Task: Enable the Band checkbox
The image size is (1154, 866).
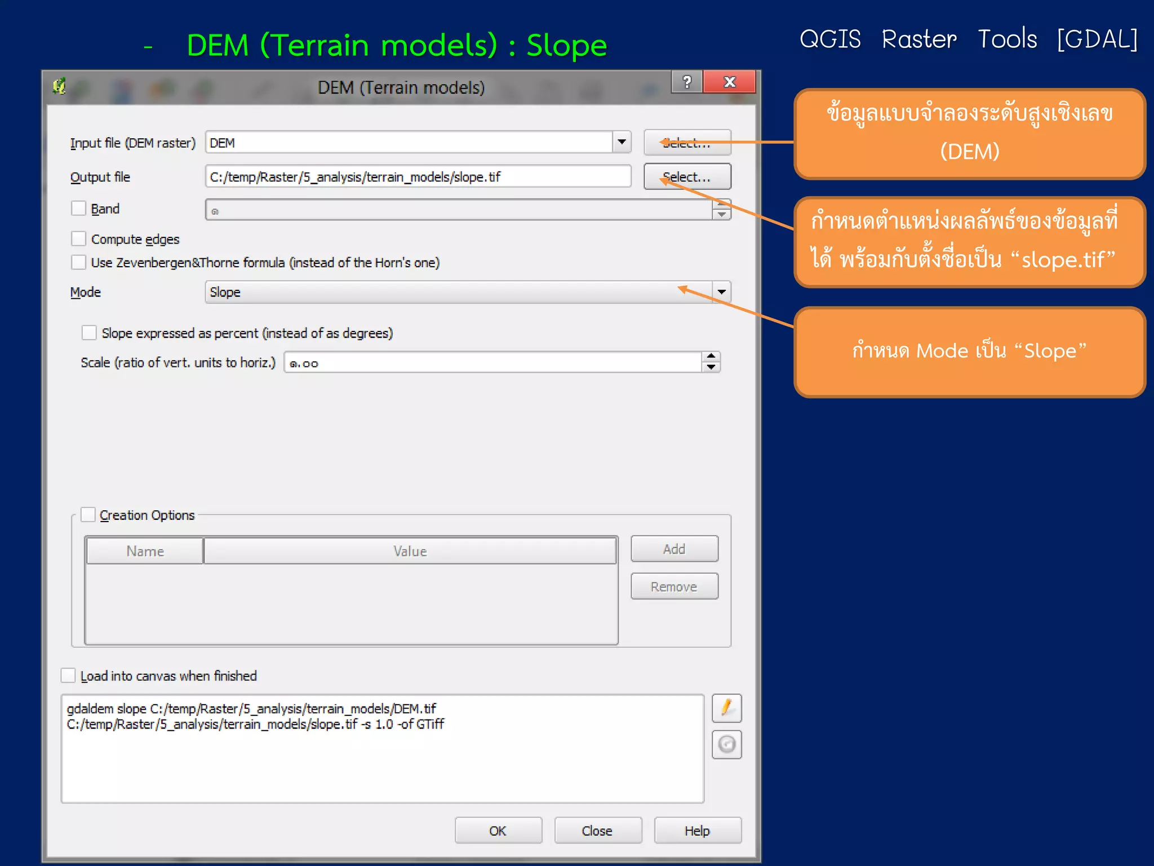Action: pyautogui.click(x=78, y=209)
